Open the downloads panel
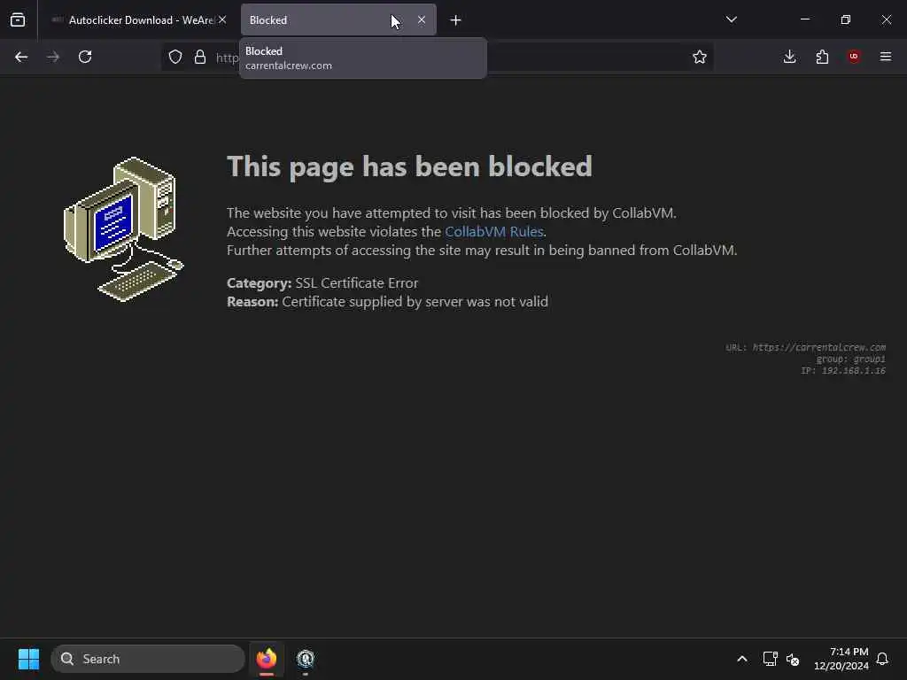The image size is (907, 680). coord(789,57)
